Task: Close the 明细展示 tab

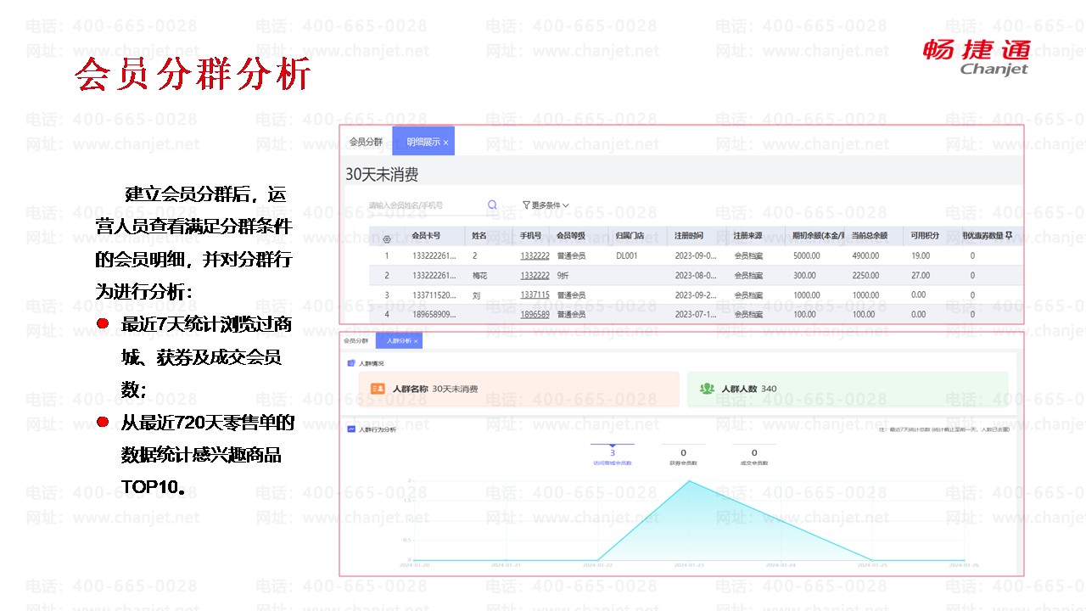Action: 445,142
